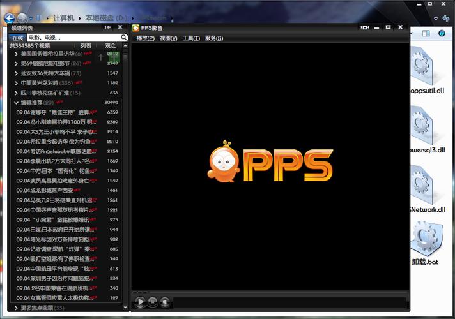Click the channel list scroll-up arrow
455x319 pixels.
coord(125,46)
